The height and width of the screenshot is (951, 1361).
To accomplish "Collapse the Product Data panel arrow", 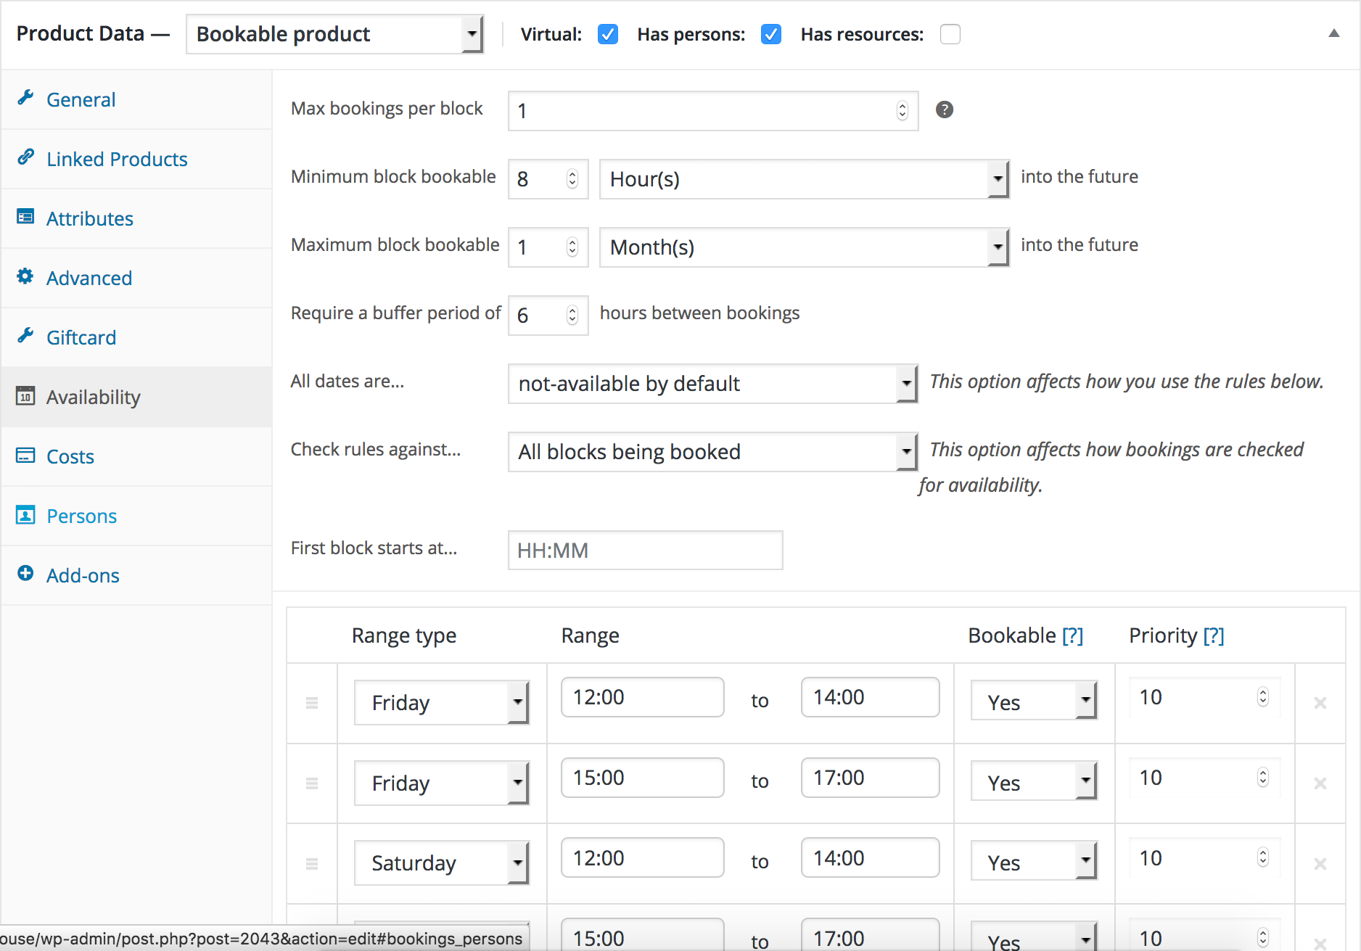I will coord(1333,33).
